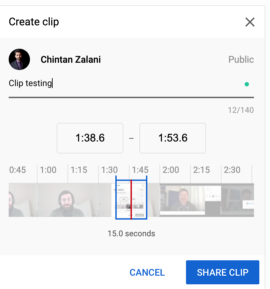Click Chintan Zalani's profile avatar
Image resolution: width=270 pixels, height=289 pixels.
point(19,60)
